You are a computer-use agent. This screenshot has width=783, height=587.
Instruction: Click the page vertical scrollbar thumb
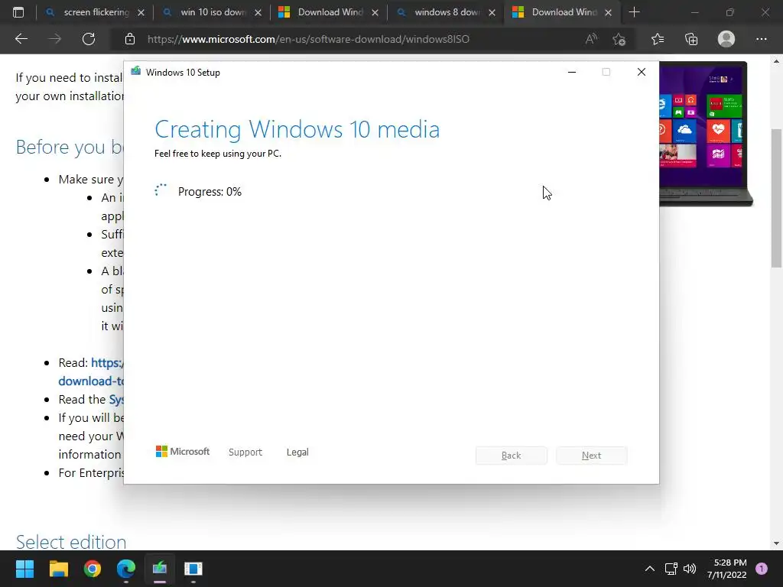776,198
